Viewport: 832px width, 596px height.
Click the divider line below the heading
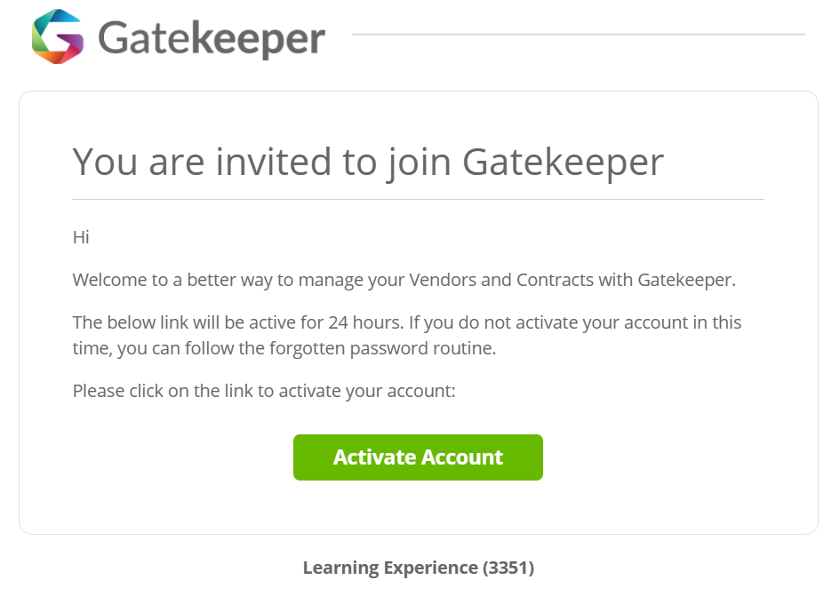(418, 199)
